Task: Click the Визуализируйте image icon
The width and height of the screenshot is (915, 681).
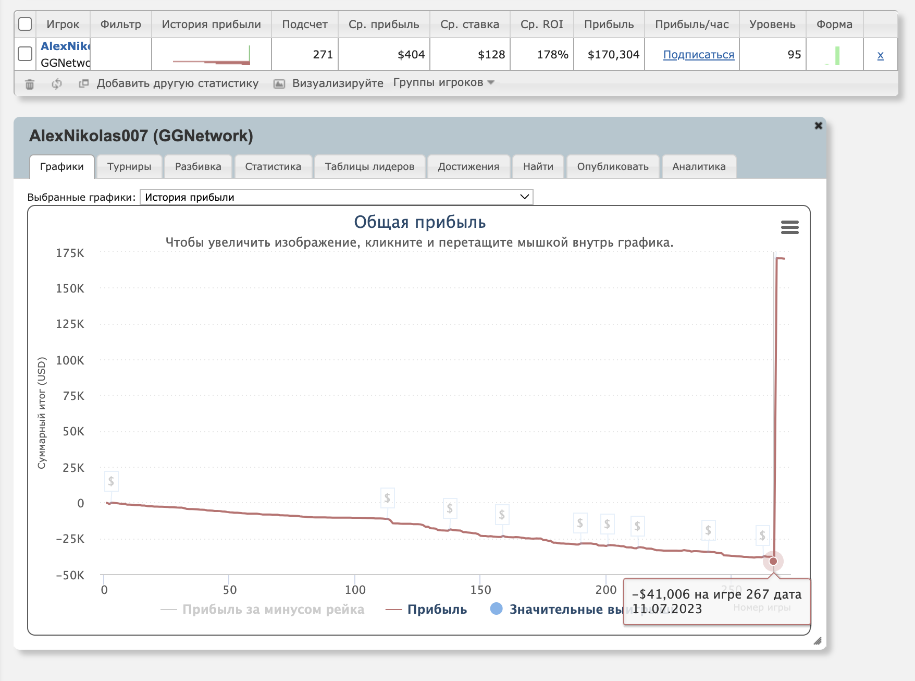Action: click(279, 84)
